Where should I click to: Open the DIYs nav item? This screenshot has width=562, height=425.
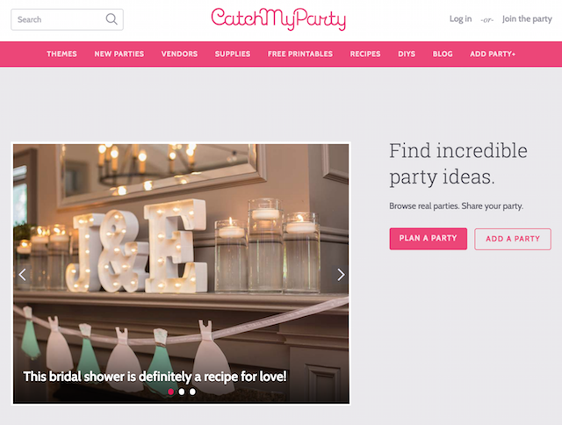pos(407,54)
